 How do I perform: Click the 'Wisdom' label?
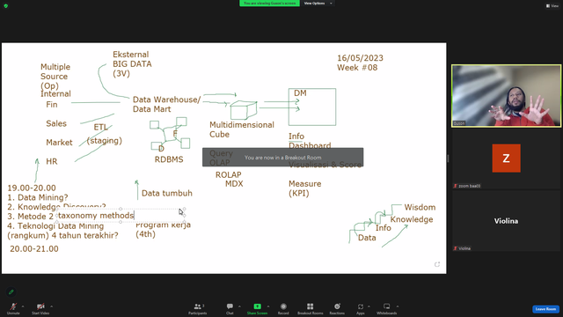[x=420, y=208]
